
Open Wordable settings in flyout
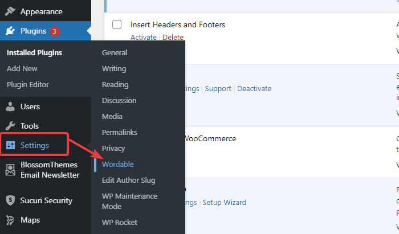118,165
